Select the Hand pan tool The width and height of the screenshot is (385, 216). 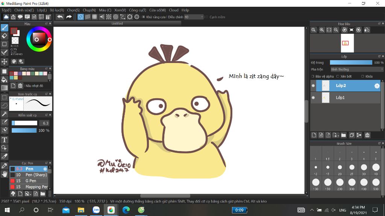click(x=5, y=174)
